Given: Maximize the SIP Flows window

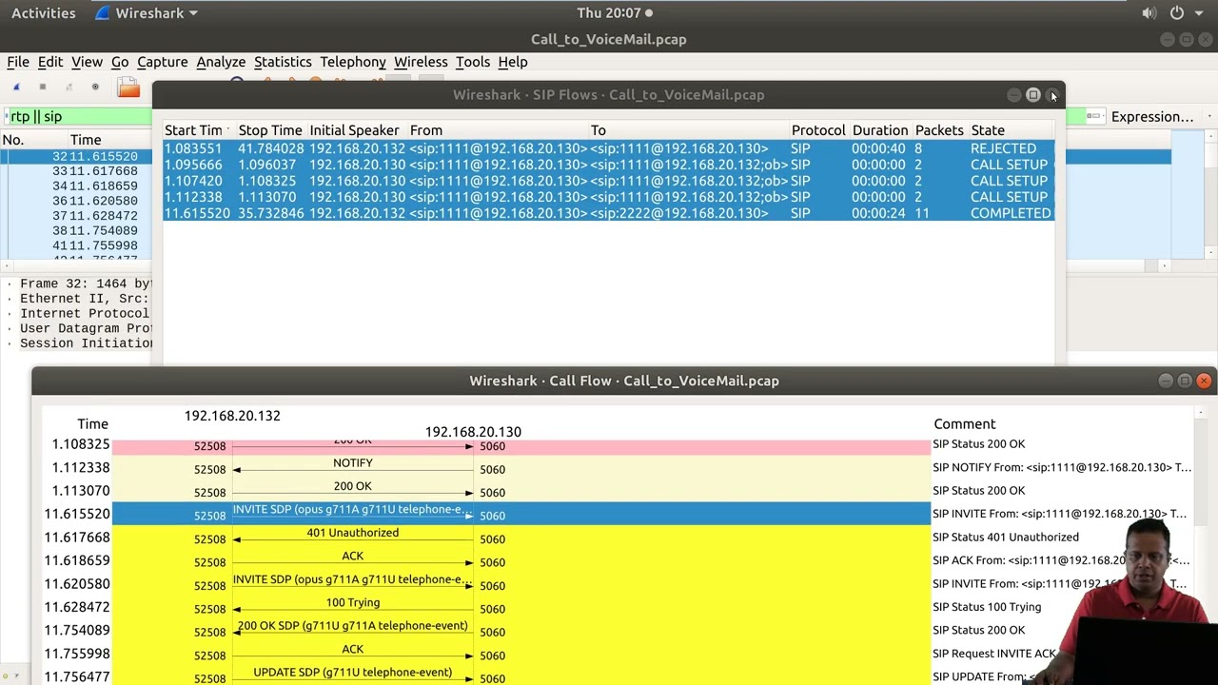Looking at the screenshot, I should point(1032,95).
